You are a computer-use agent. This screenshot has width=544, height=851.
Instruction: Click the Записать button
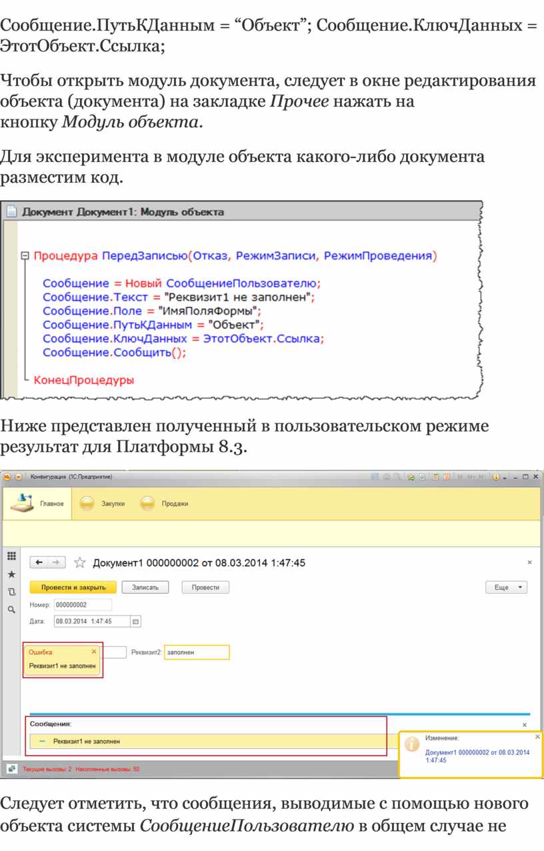145,588
